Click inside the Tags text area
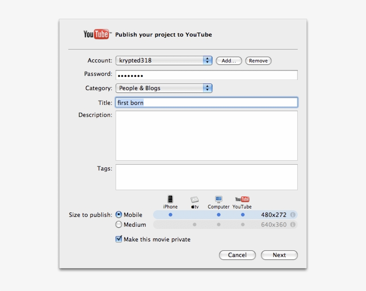This screenshot has width=366, height=291. tap(207, 177)
